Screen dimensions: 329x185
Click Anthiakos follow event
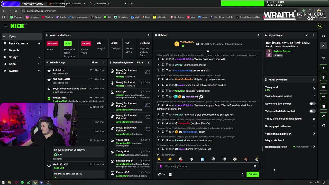tap(76, 72)
